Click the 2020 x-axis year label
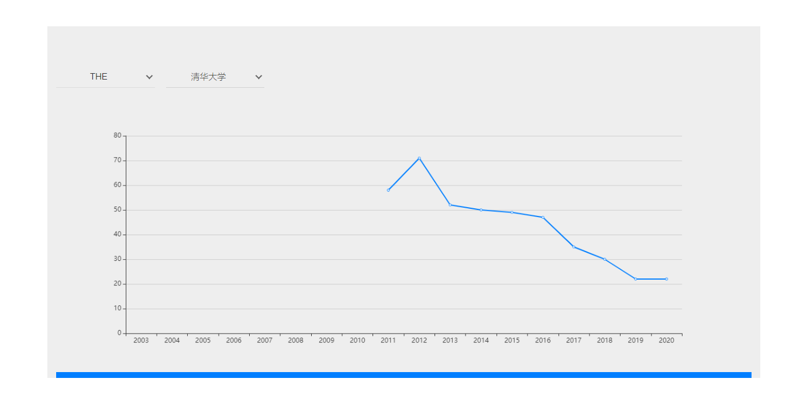 [x=666, y=340]
